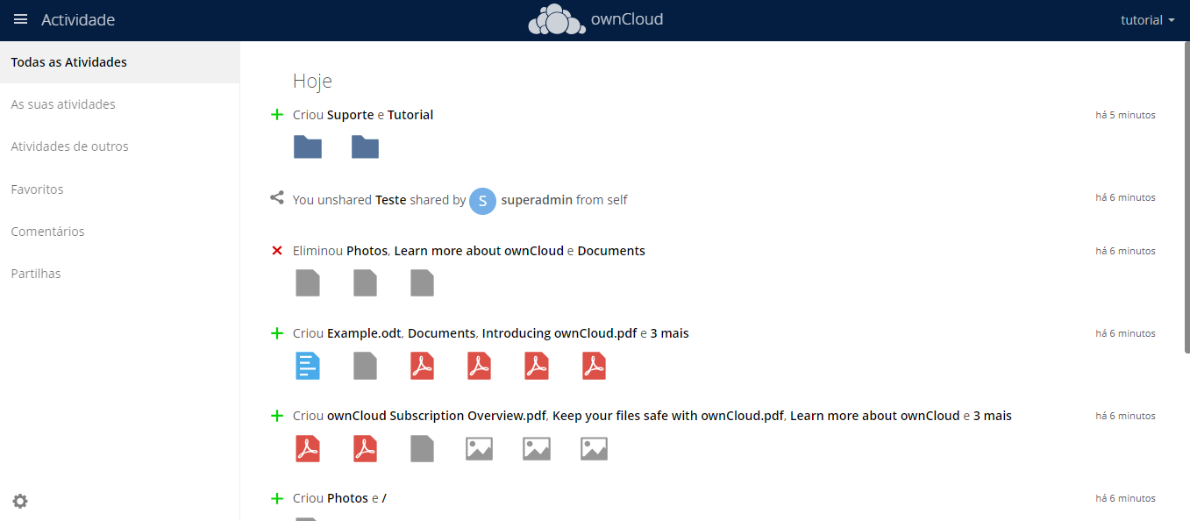
Task: Click the green plus beside Criou Suporte e Tutorial
Action: click(x=277, y=115)
